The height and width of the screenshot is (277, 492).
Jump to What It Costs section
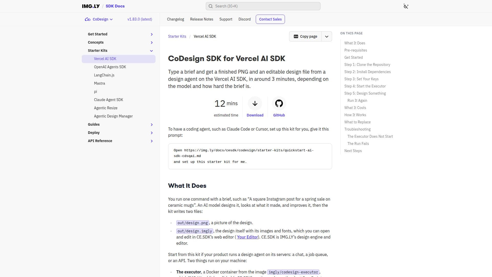[355, 108]
